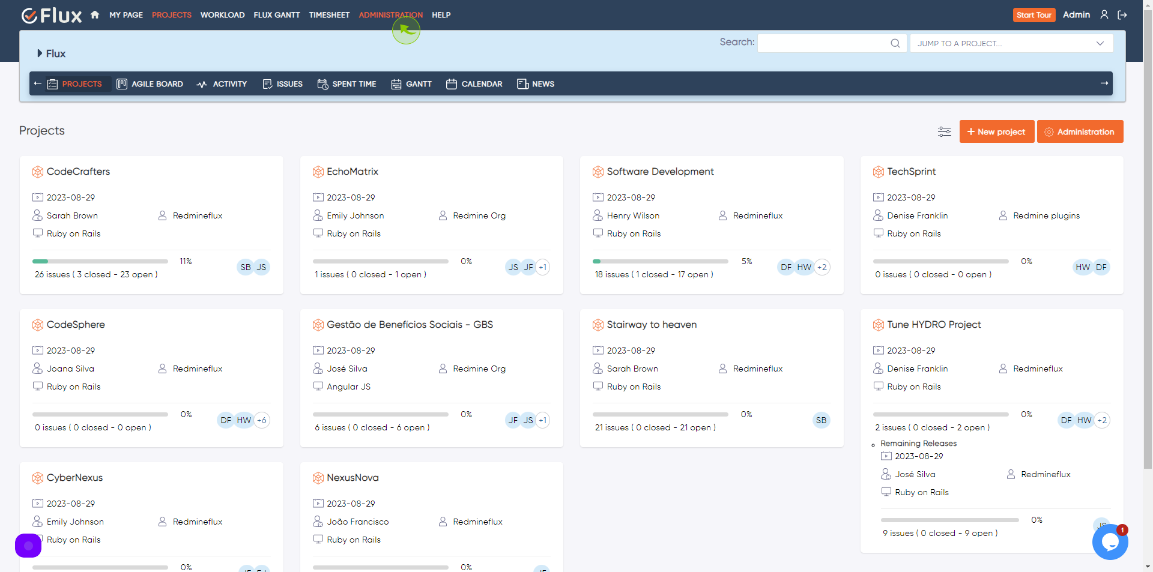Click +2 members badge in Software Development
The image size is (1153, 572).
coord(822,267)
